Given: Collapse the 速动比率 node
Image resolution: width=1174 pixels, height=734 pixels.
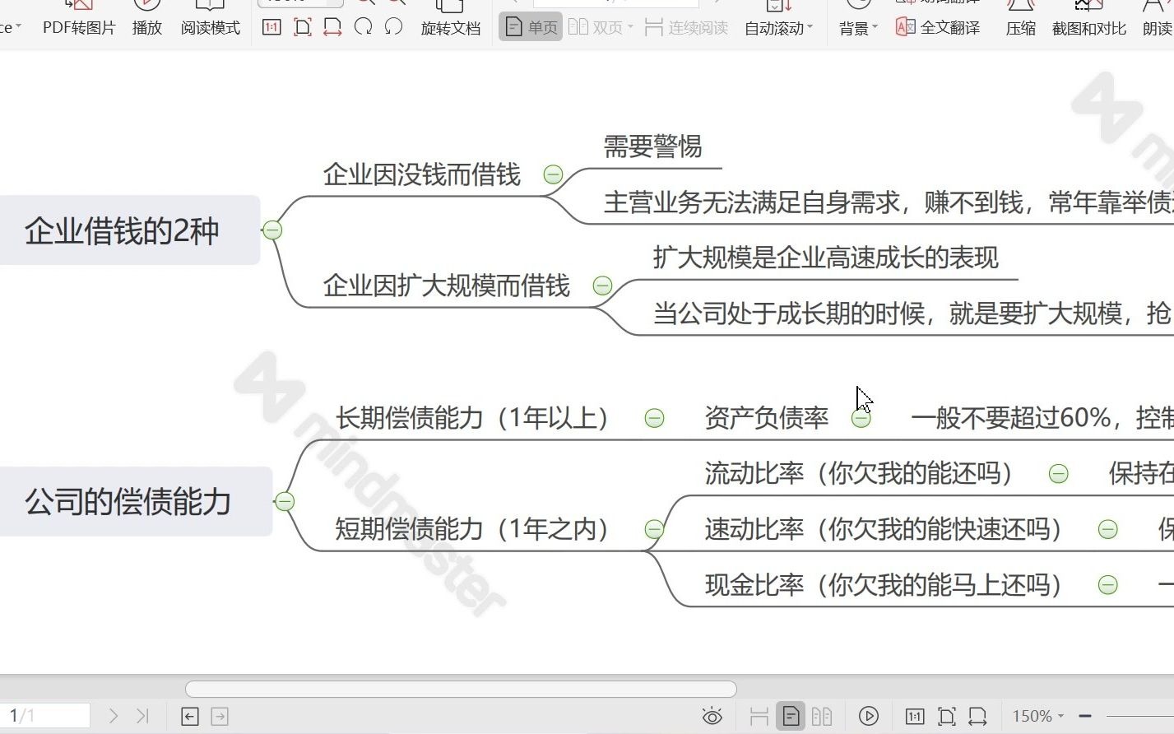Looking at the screenshot, I should click(1108, 529).
